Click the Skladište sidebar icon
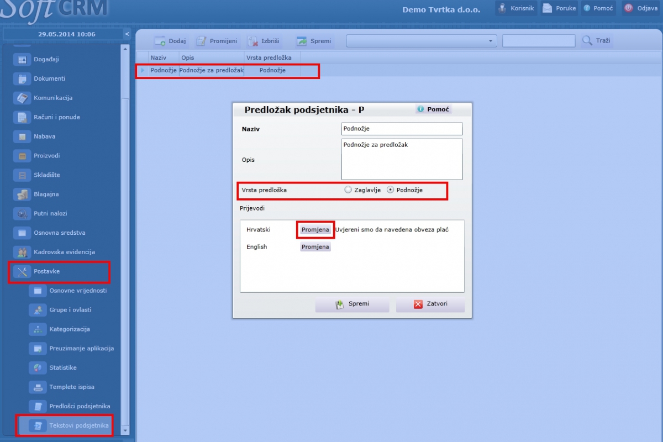This screenshot has height=442, width=663. pyautogui.click(x=22, y=175)
